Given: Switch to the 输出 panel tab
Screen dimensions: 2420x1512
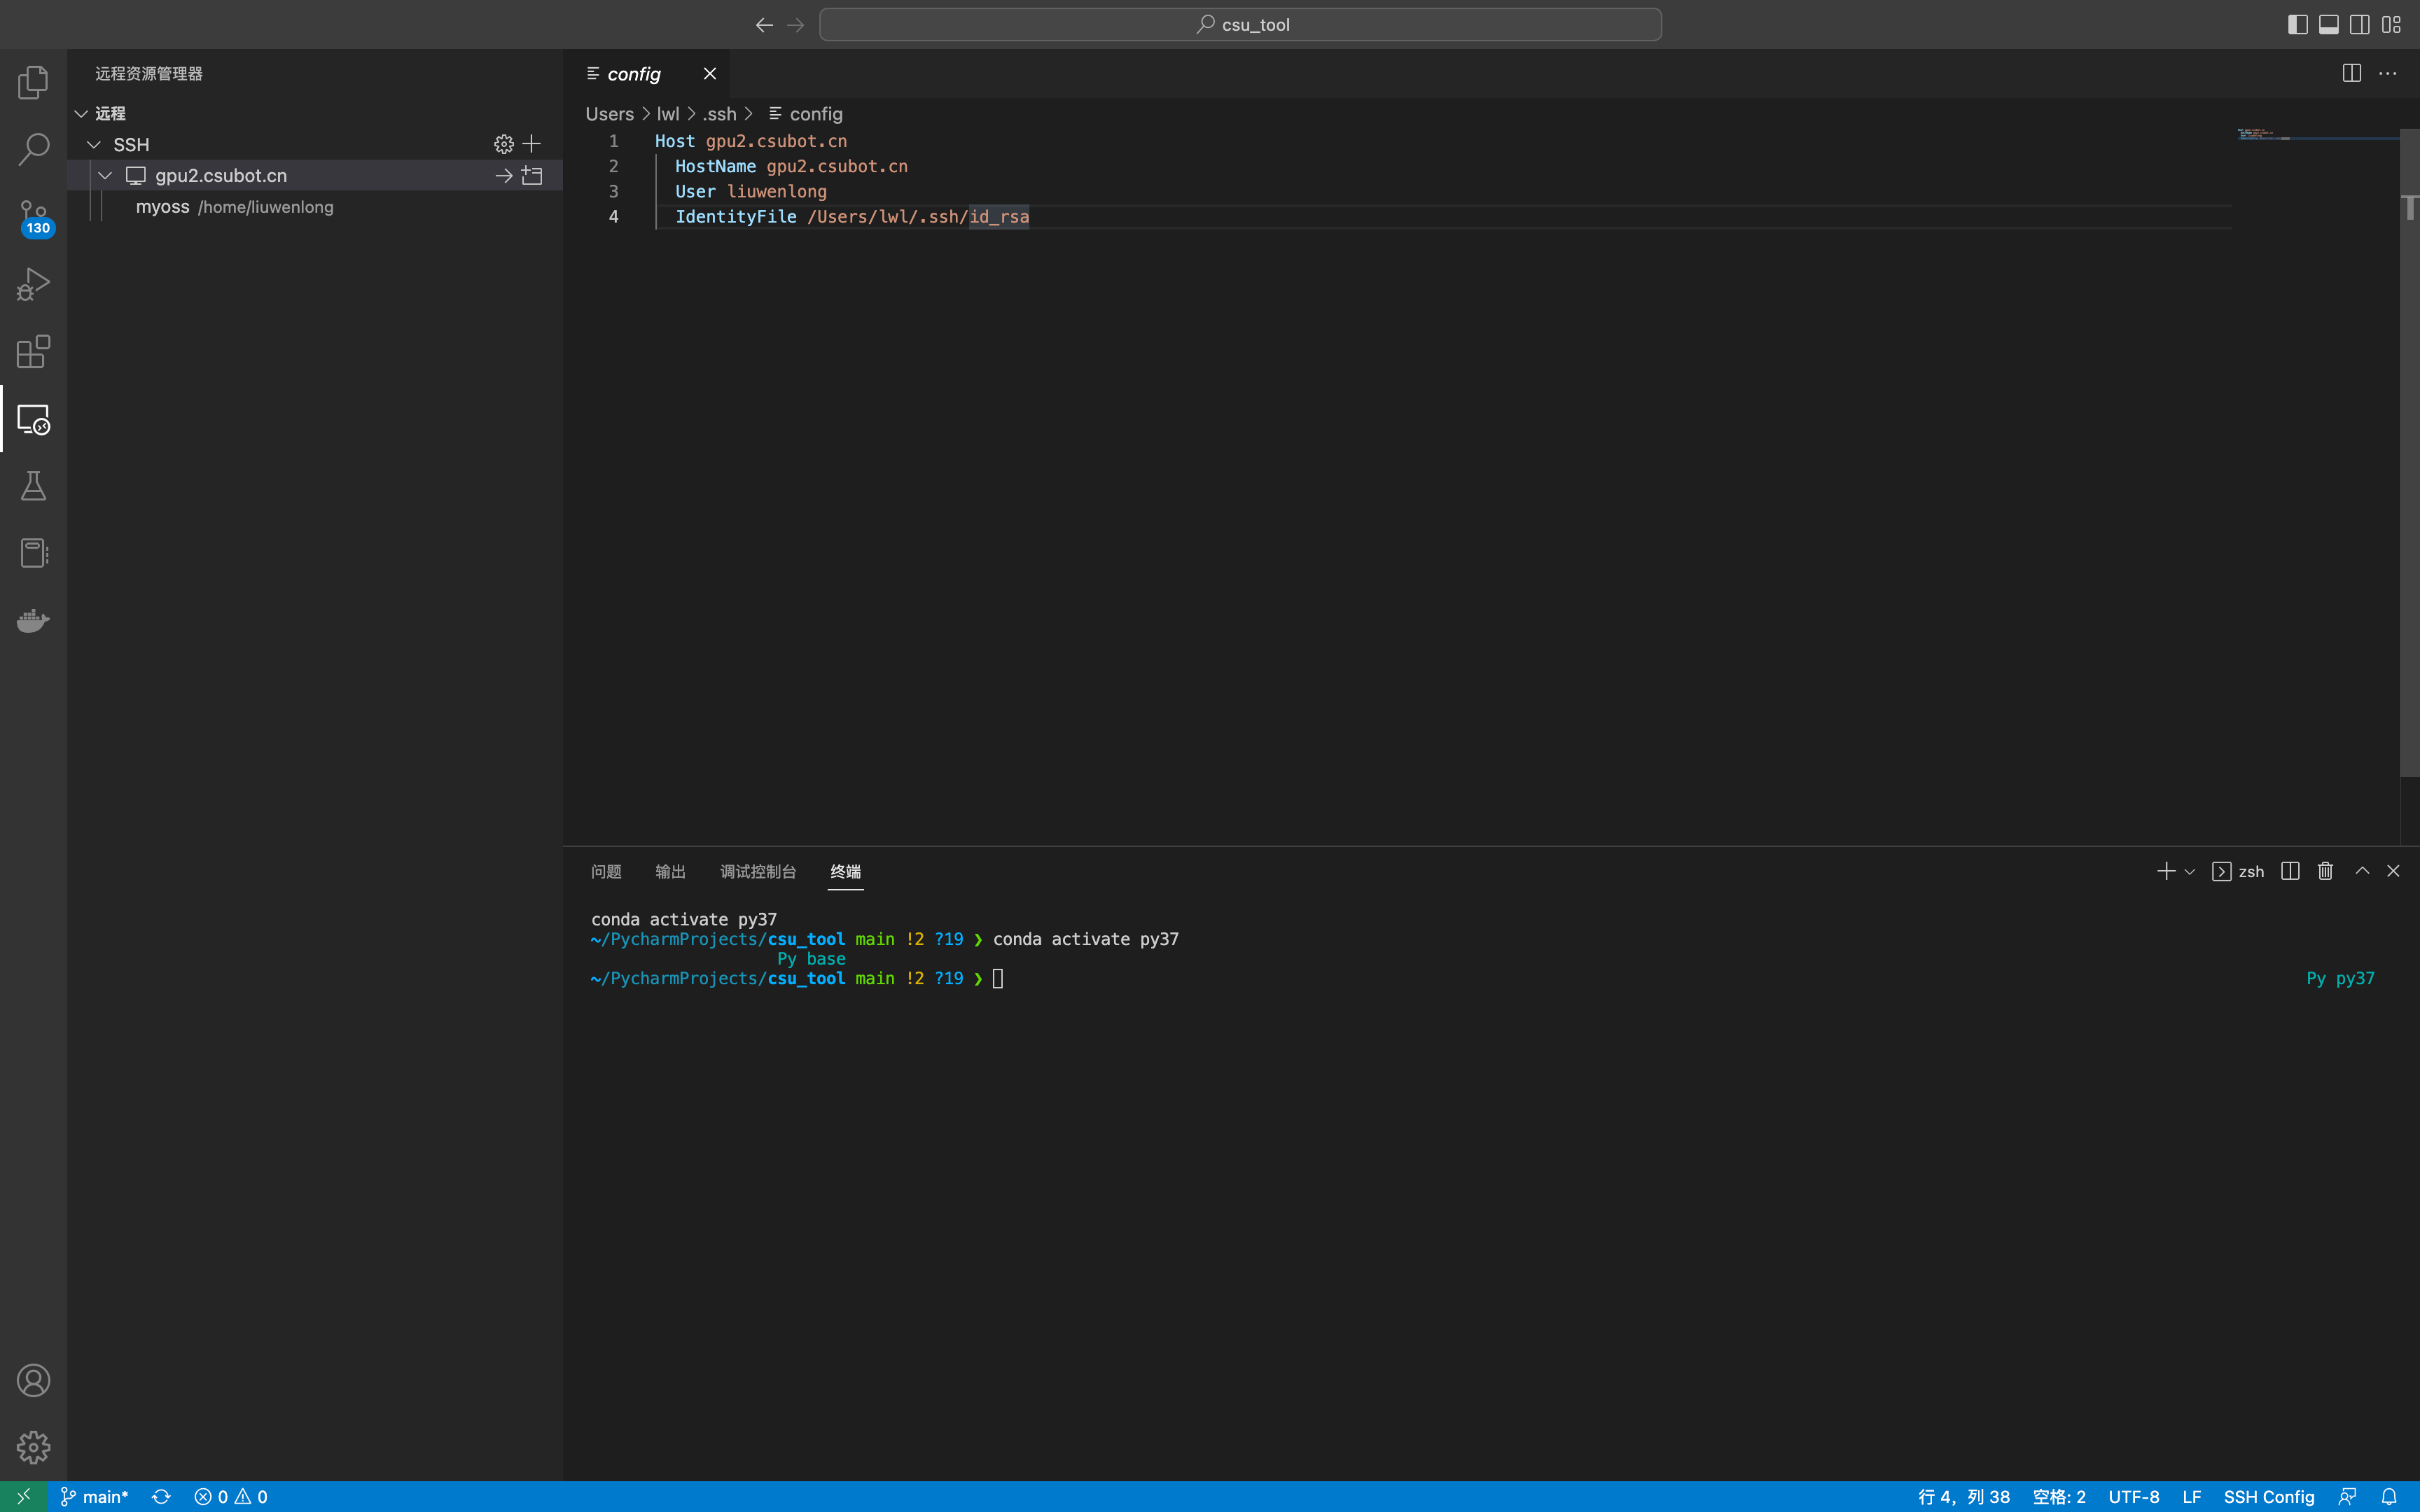Looking at the screenshot, I should pos(670,872).
